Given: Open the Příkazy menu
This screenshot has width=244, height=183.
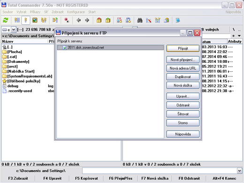Looking at the screenshot, I should (x=35, y=12).
